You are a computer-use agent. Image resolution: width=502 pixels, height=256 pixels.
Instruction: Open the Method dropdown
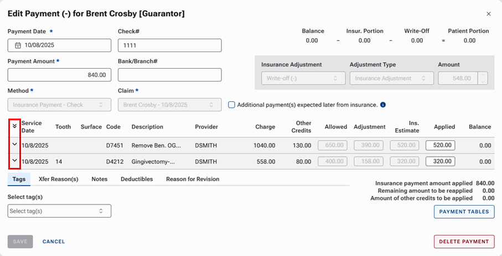click(x=59, y=105)
